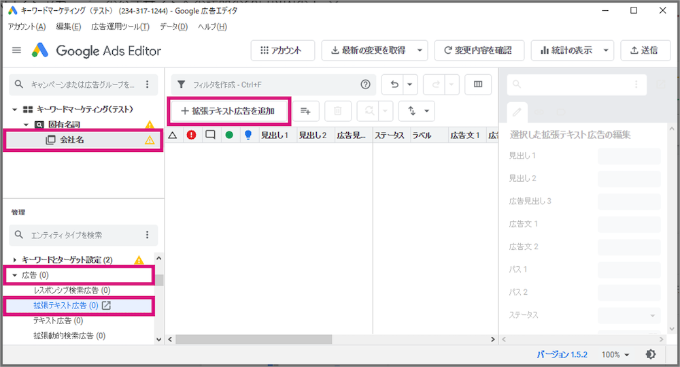Open the hamburger menu beside Google Ads Editor
The image size is (680, 367).
[x=16, y=50]
